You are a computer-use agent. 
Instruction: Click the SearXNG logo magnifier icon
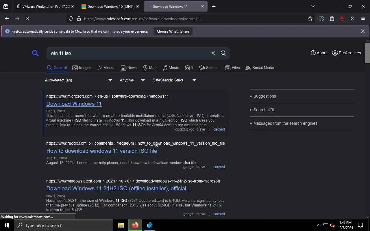pyautogui.click(x=35, y=53)
